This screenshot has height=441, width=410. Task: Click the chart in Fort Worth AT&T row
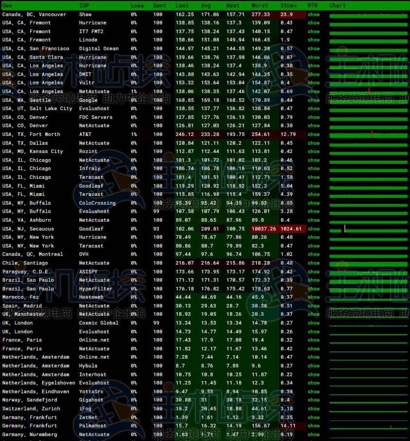tap(368, 134)
